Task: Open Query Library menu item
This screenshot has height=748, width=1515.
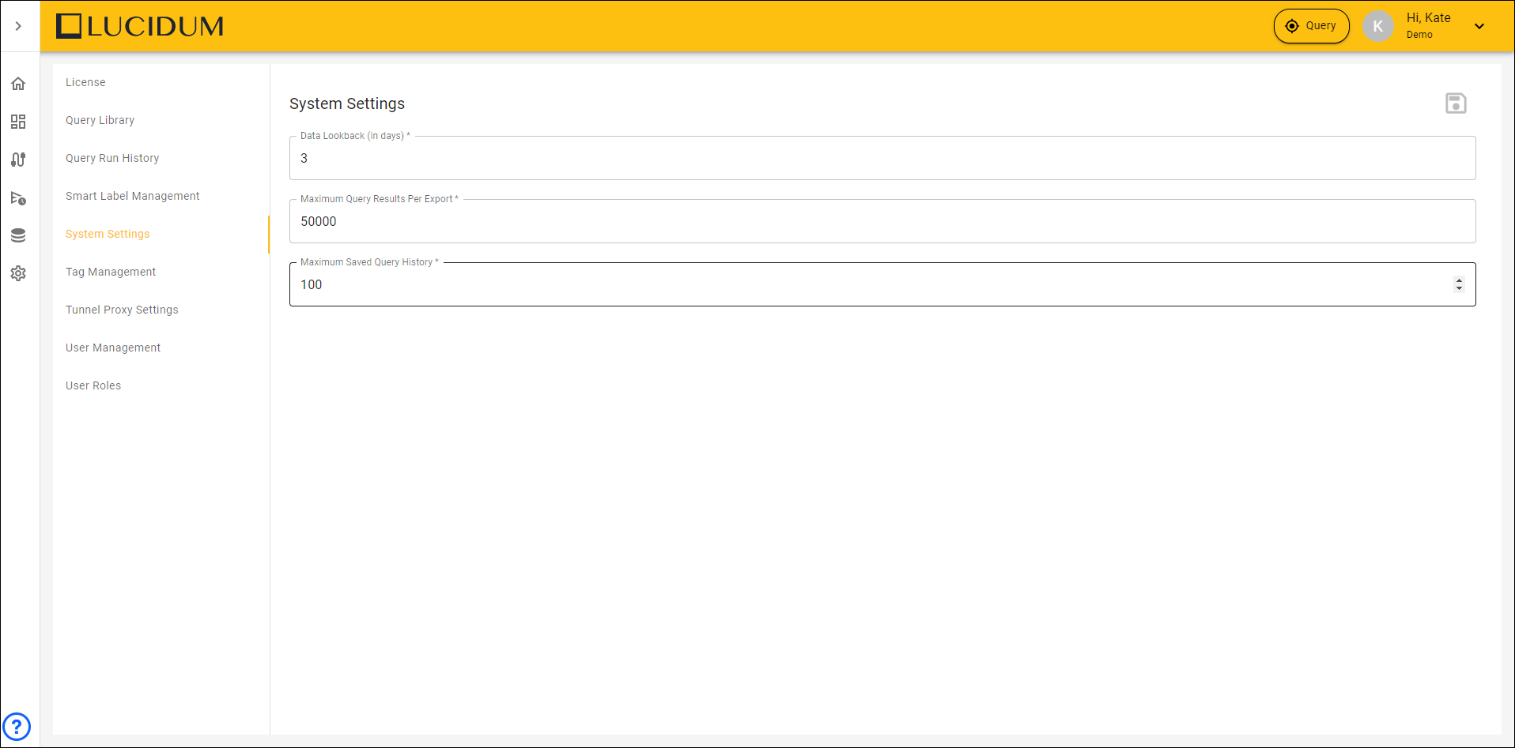Action: (100, 120)
